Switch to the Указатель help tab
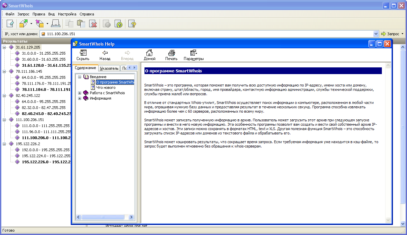Screen dimensions: 407x235 click(x=109, y=68)
